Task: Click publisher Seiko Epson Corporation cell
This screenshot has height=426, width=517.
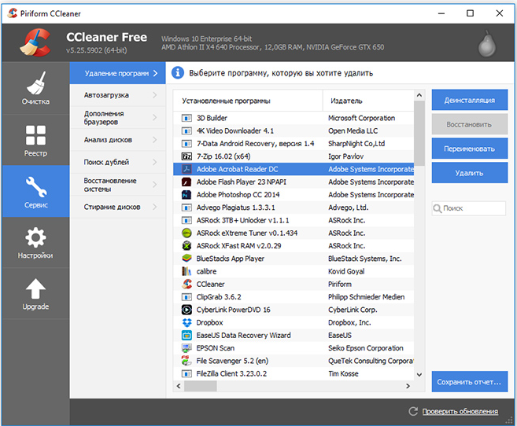Action: (366, 348)
